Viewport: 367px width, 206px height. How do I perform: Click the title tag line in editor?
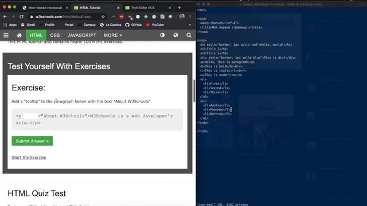[x=231, y=27]
